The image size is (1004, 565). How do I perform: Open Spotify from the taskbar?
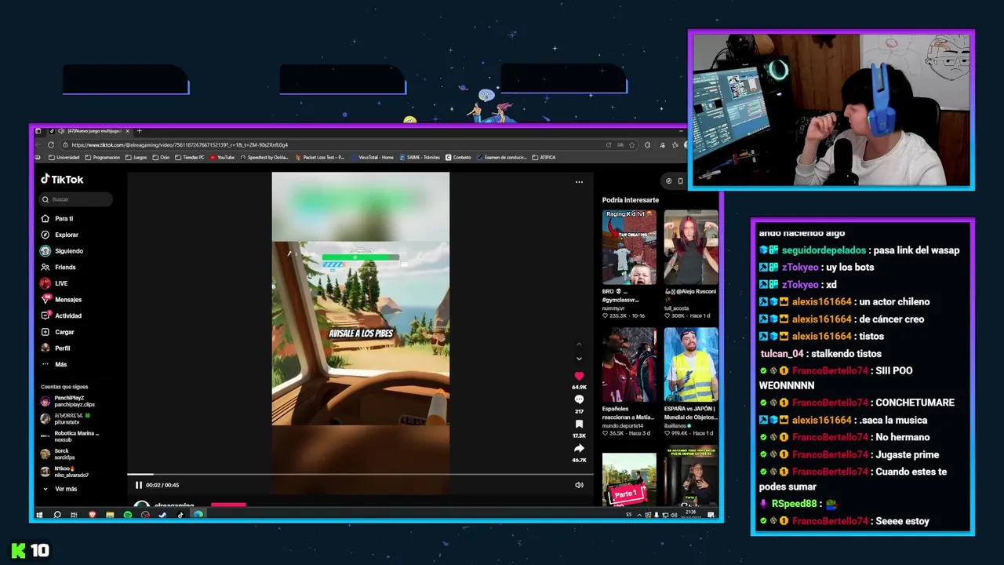(128, 515)
